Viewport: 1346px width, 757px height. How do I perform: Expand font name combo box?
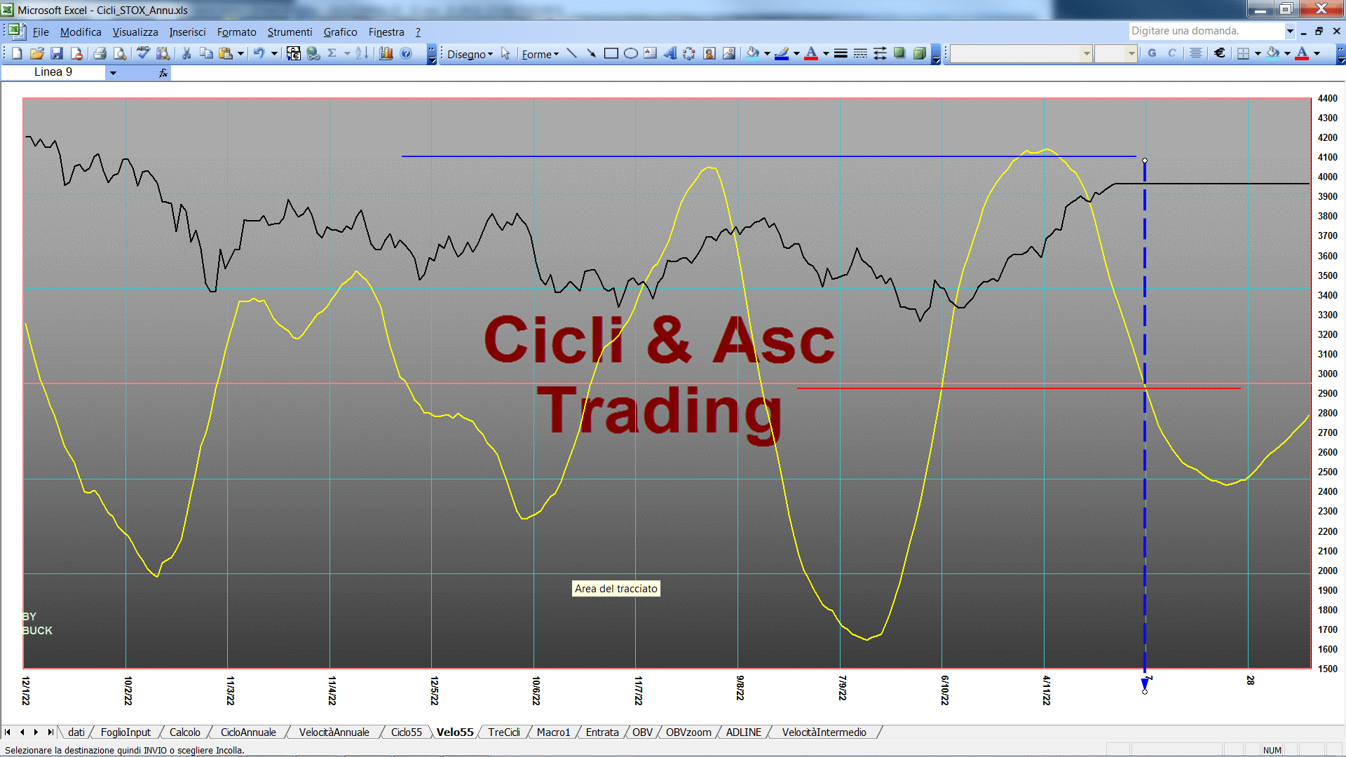pos(1086,53)
